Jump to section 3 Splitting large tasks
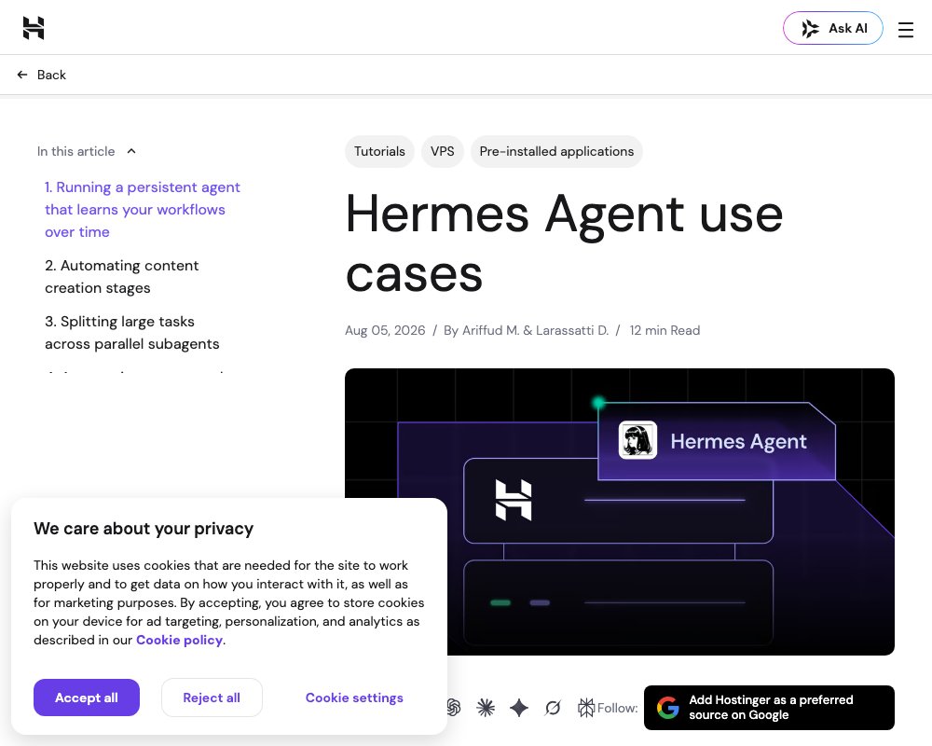Image resolution: width=932 pixels, height=746 pixels. point(132,333)
